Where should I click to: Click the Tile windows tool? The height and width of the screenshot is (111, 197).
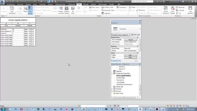179,13
